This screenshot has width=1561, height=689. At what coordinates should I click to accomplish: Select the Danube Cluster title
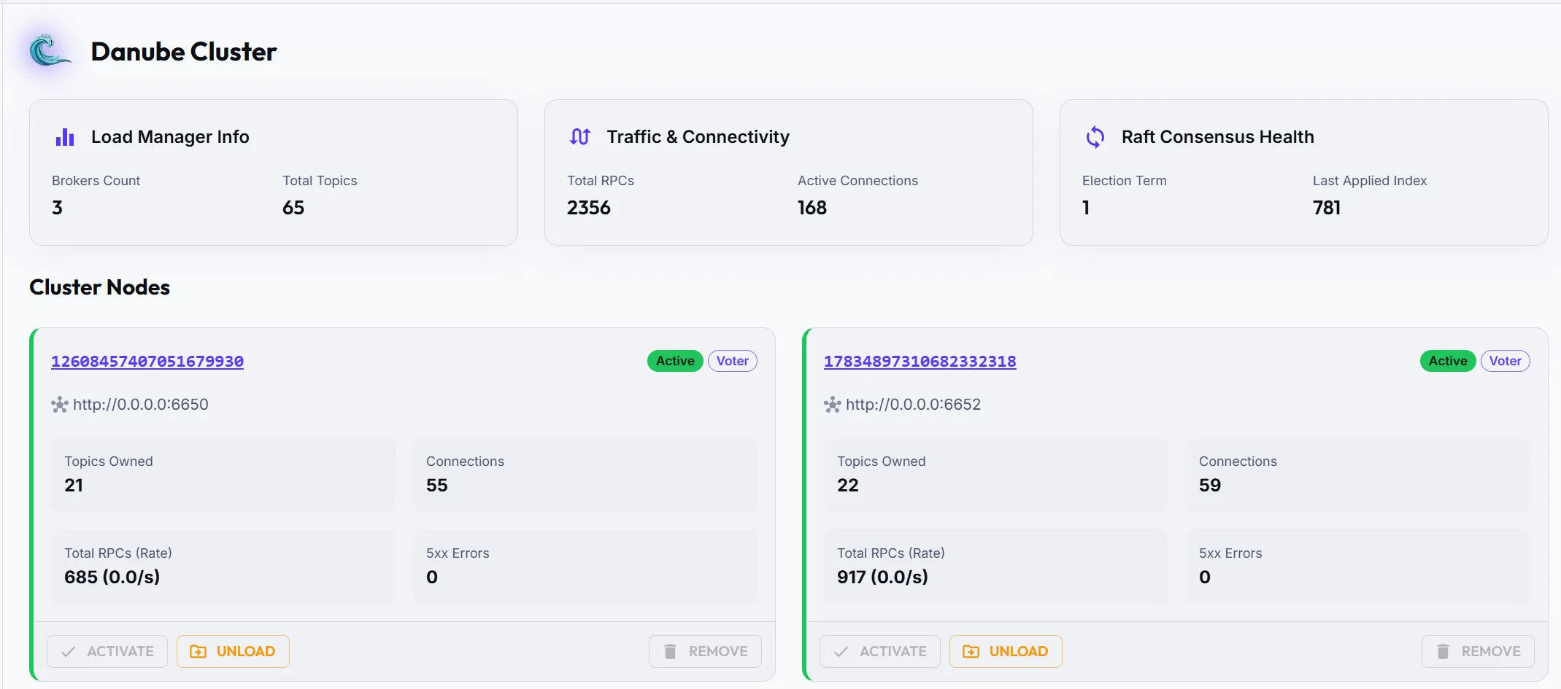[x=184, y=52]
